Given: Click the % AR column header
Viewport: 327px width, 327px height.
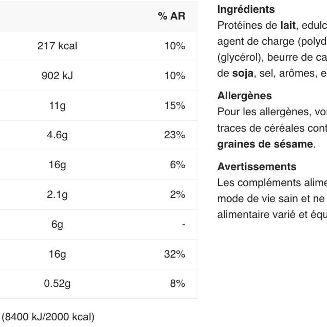Looking at the screenshot, I should pos(171,16).
